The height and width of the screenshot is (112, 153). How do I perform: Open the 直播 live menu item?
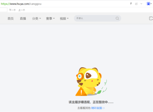[x=23, y=18]
